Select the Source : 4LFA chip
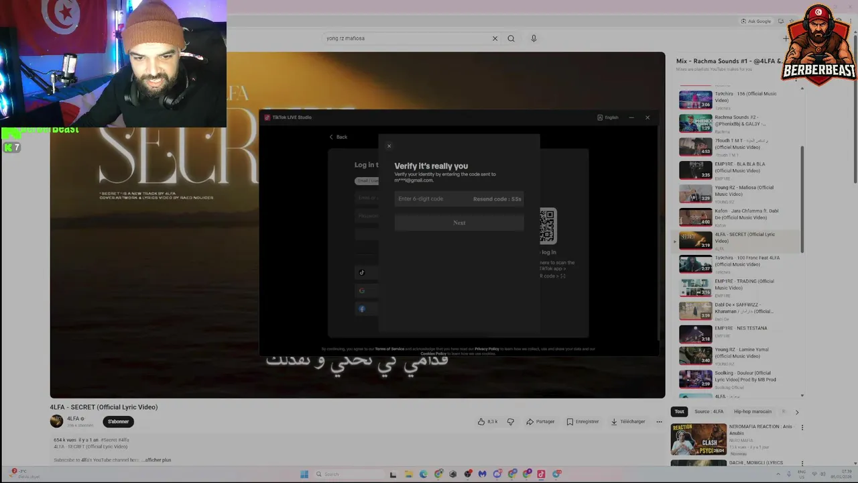Screen dimensions: 858x483 click(x=709, y=411)
